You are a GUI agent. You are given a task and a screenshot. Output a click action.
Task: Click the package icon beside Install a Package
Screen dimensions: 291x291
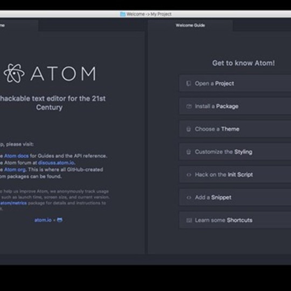tap(189, 106)
